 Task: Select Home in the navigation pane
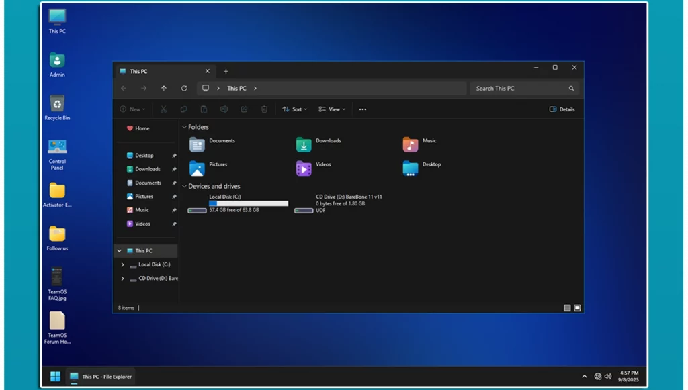[x=142, y=128]
